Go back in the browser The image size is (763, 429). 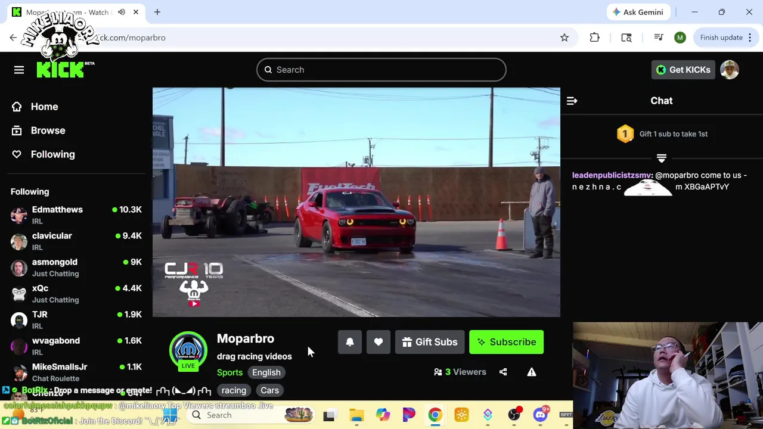click(x=13, y=38)
